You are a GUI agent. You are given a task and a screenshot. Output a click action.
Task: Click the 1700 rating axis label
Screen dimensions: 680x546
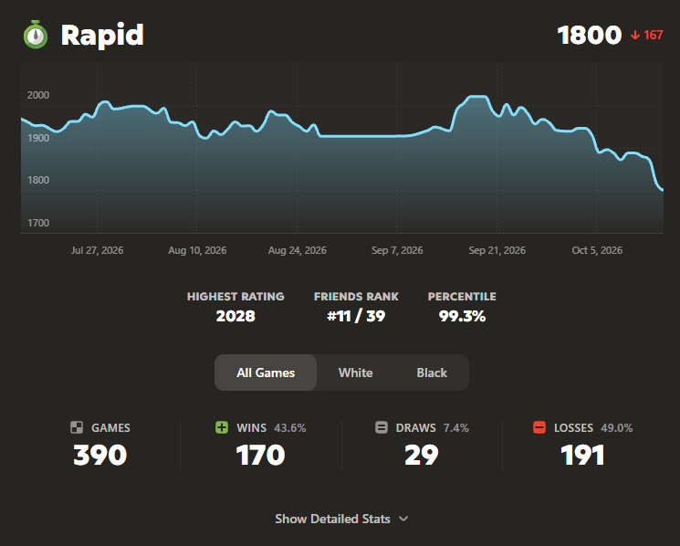(38, 223)
